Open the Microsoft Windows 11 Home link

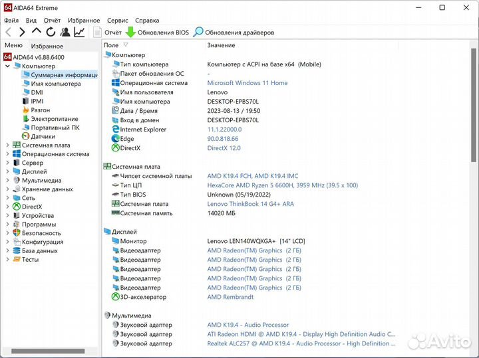click(x=247, y=83)
